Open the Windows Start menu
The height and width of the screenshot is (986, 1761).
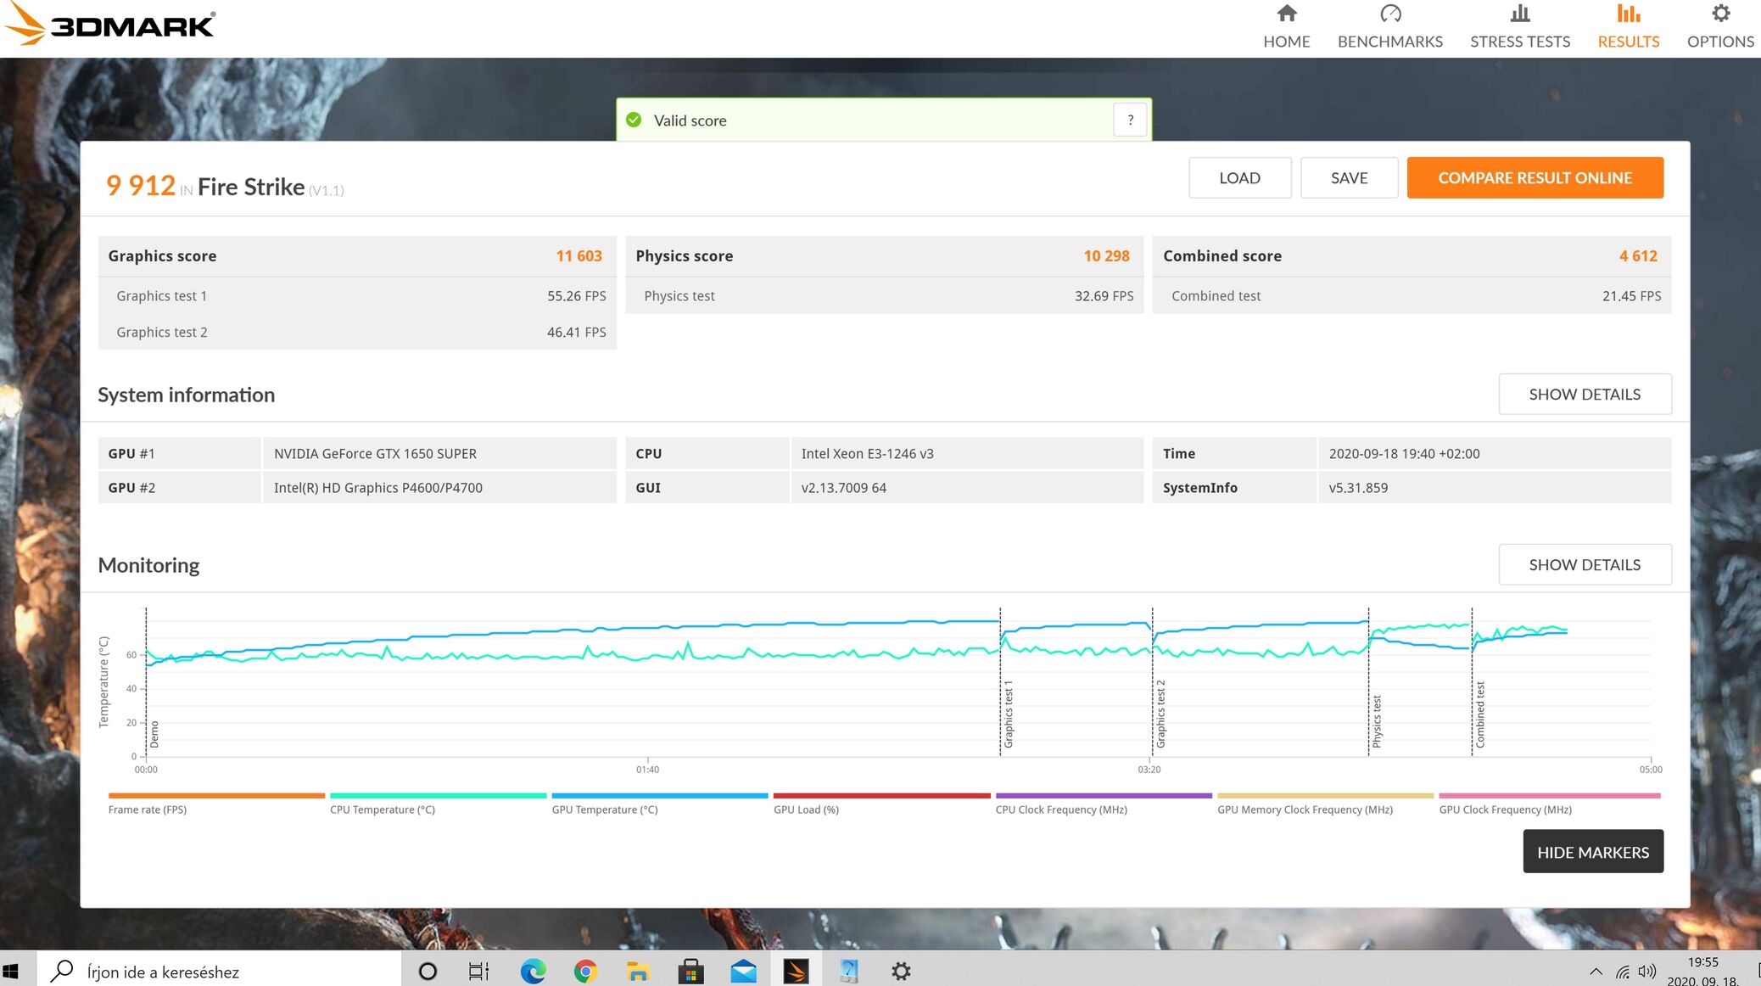tap(11, 972)
